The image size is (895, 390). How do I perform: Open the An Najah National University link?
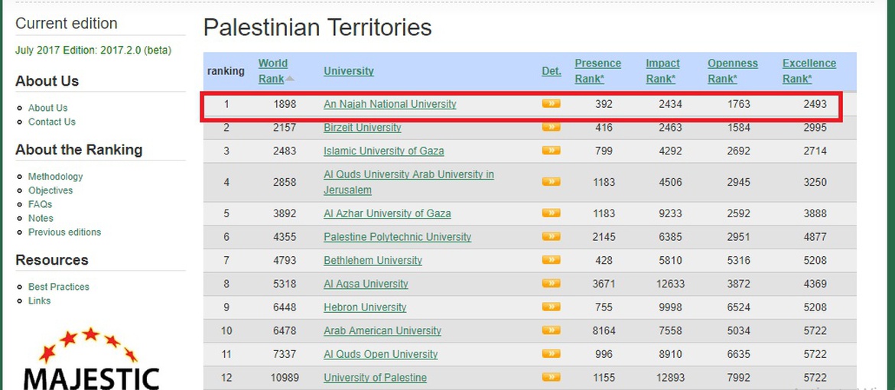390,104
